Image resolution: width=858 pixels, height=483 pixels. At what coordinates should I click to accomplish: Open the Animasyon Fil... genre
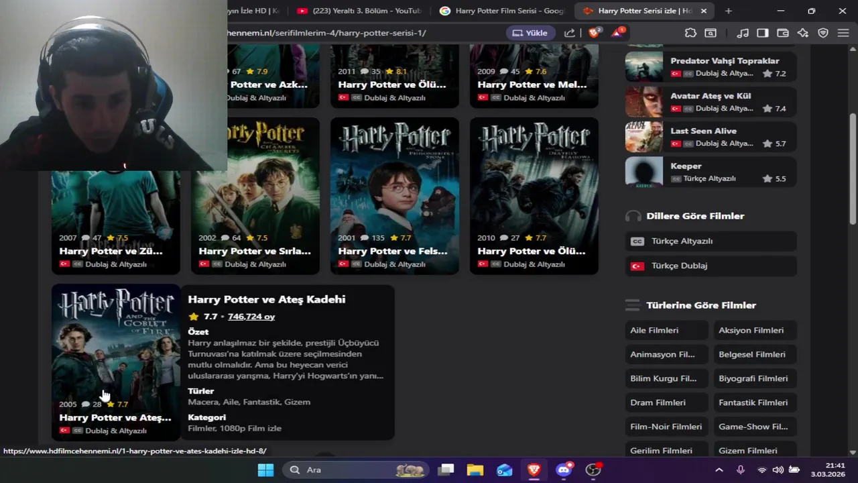tap(666, 354)
